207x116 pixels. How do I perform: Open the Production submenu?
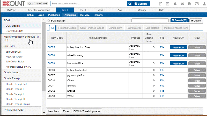tap(70, 15)
